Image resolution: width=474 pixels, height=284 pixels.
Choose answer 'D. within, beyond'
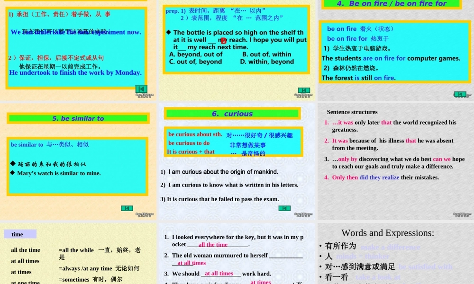tap(267, 62)
